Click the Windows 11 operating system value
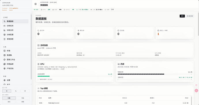The height and width of the screenshot is (105, 199). tap(80, 55)
